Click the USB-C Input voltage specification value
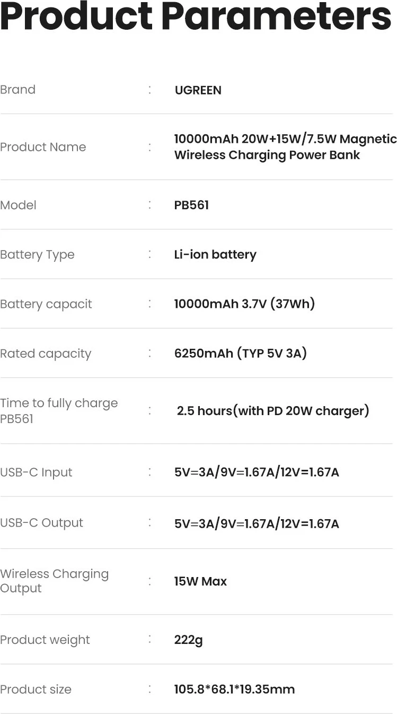The image size is (397, 714). coord(256,472)
